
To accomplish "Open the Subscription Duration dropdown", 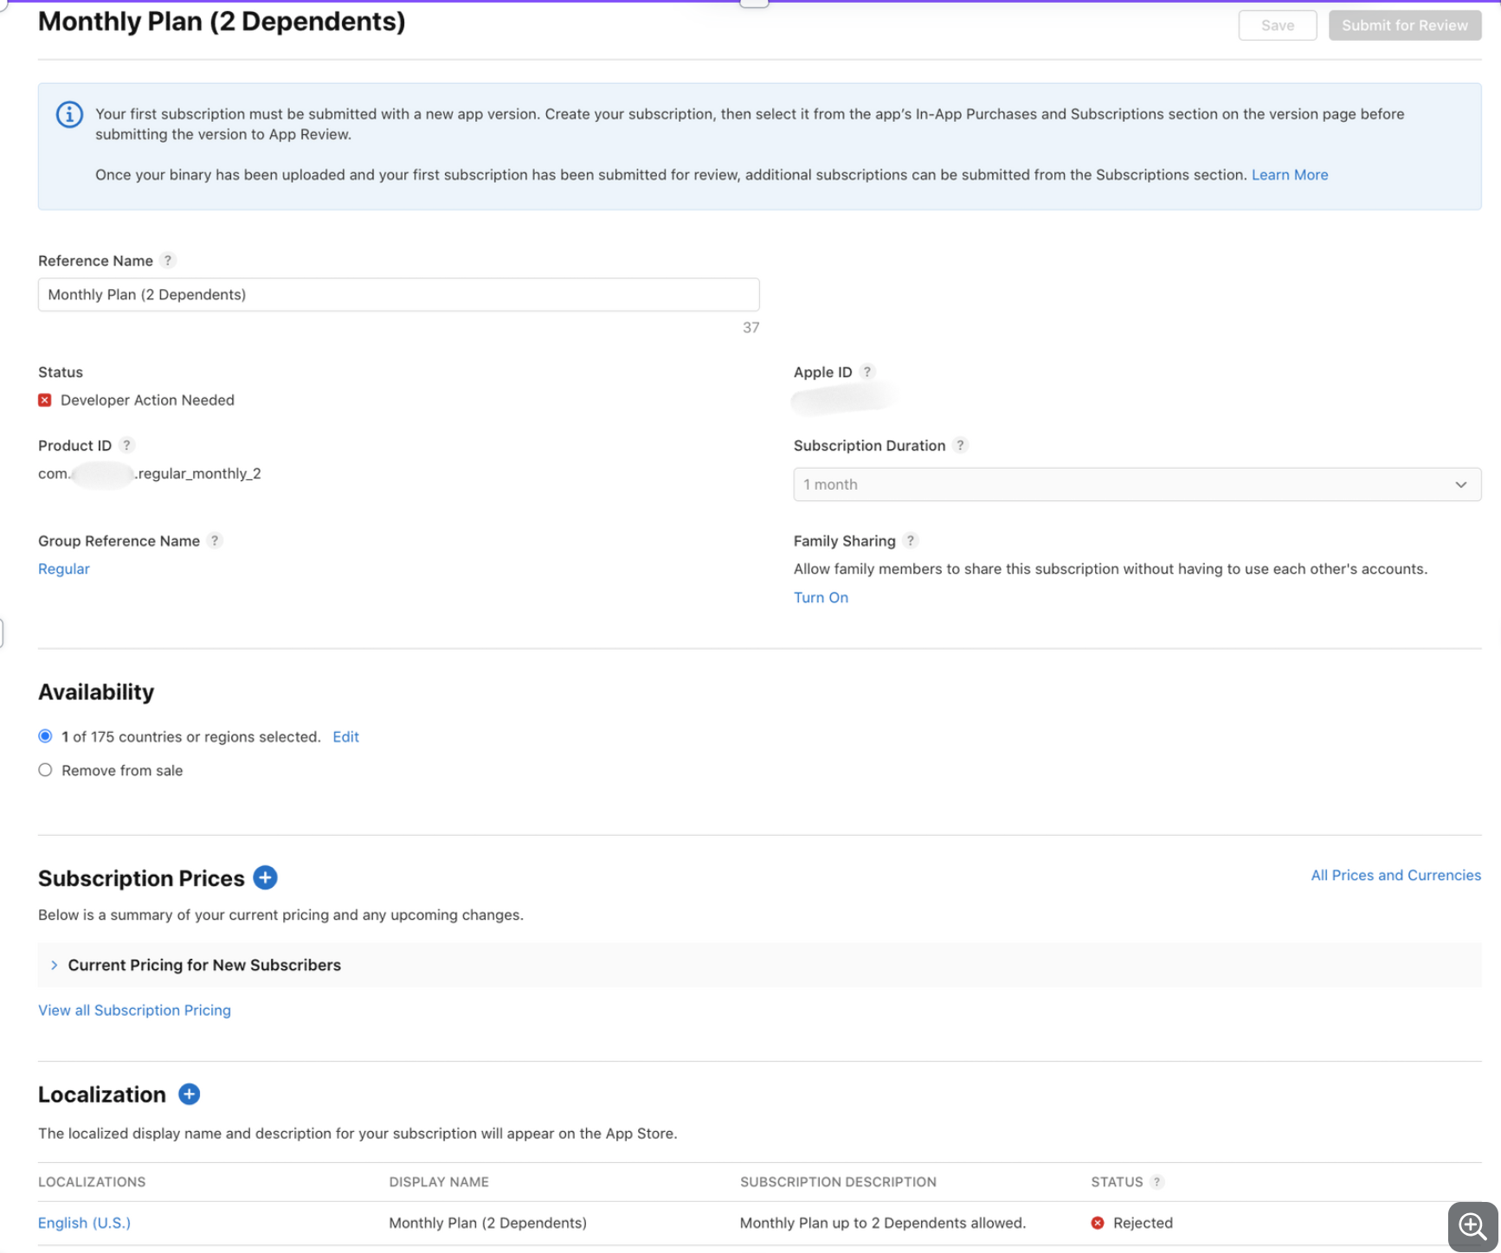I will click(x=1137, y=485).
